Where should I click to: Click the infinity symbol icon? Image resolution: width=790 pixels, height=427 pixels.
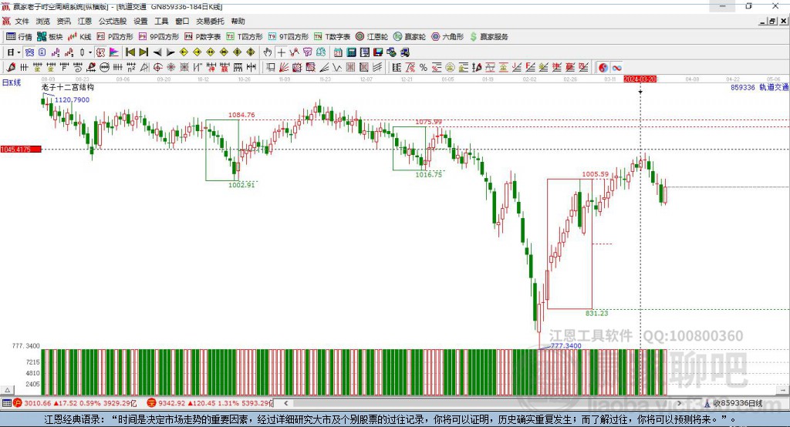616,67
